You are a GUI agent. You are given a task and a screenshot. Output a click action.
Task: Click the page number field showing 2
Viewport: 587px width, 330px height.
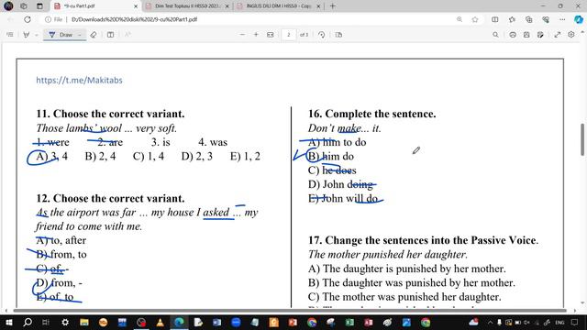point(289,35)
